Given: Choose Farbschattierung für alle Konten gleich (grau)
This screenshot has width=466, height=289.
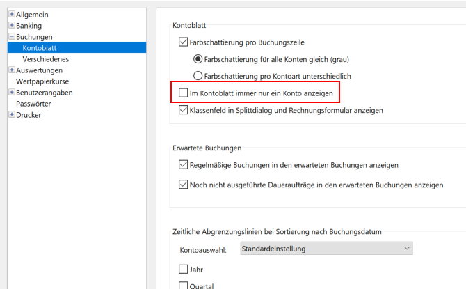Looking at the screenshot, I should (x=198, y=59).
